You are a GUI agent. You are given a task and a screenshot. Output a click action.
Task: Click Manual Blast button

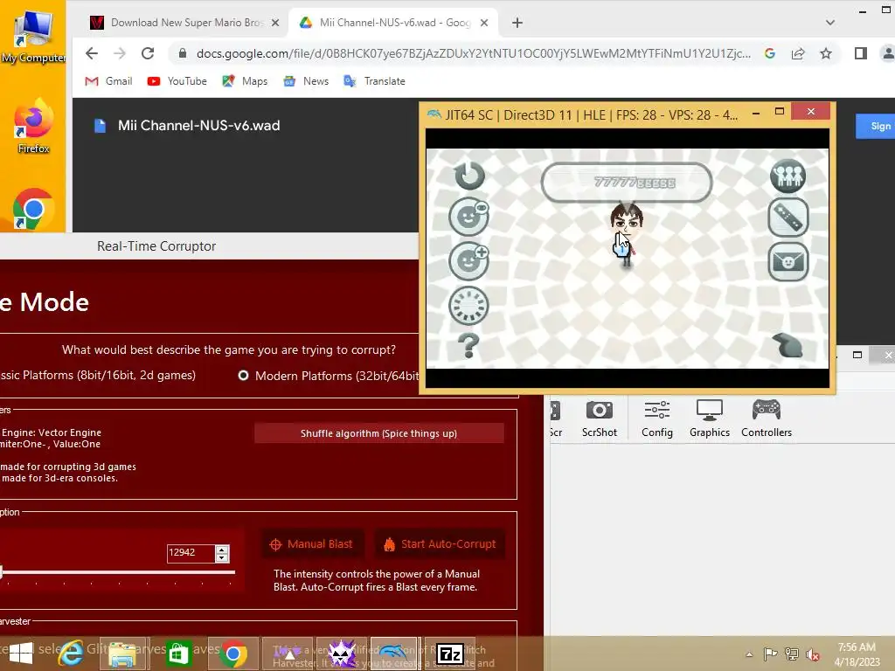pos(312,544)
